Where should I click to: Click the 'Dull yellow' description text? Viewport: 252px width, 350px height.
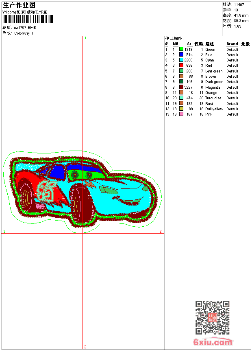[x=214, y=109]
